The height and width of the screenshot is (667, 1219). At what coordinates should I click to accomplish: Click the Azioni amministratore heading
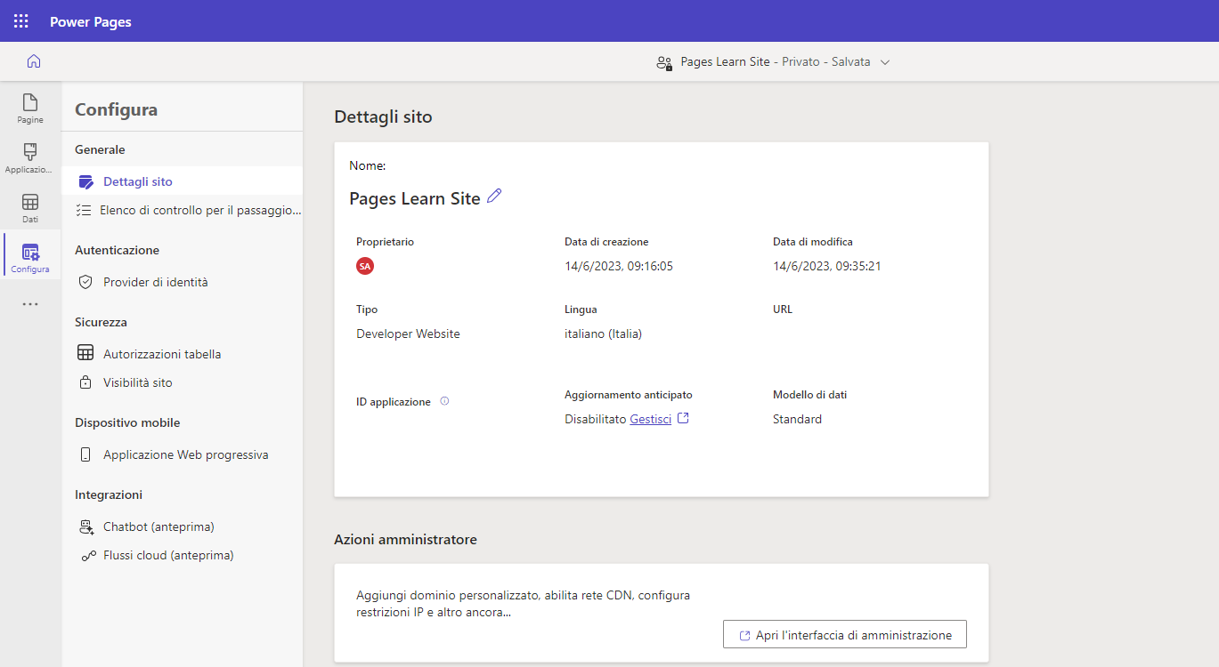click(x=405, y=540)
